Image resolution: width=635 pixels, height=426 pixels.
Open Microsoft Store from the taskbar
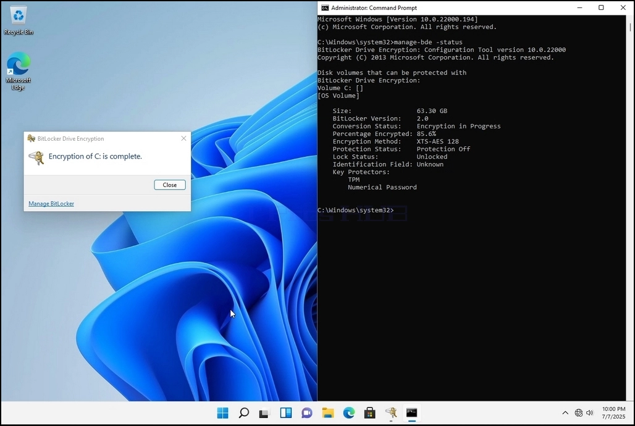[370, 412]
